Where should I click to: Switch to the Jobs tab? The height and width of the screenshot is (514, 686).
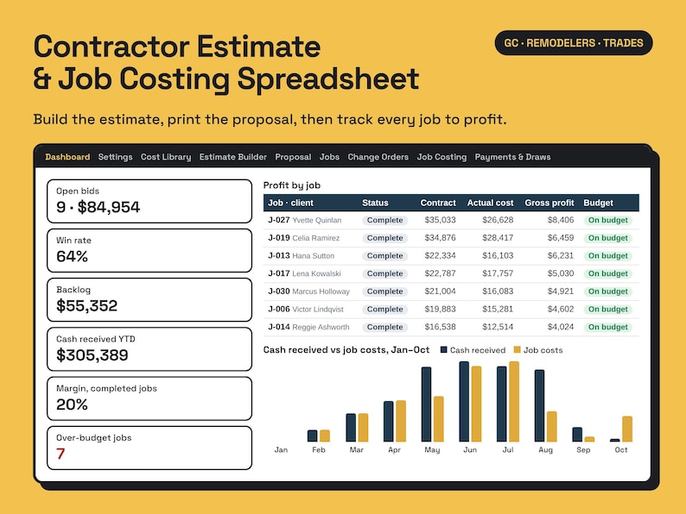[329, 157]
